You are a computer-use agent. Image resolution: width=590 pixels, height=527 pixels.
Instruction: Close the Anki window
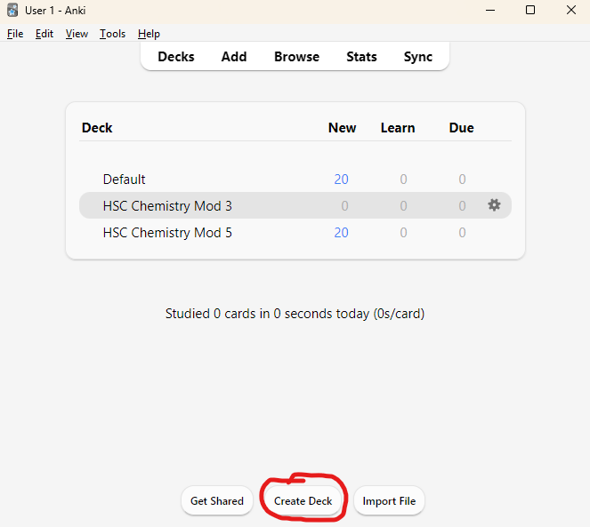[571, 10]
